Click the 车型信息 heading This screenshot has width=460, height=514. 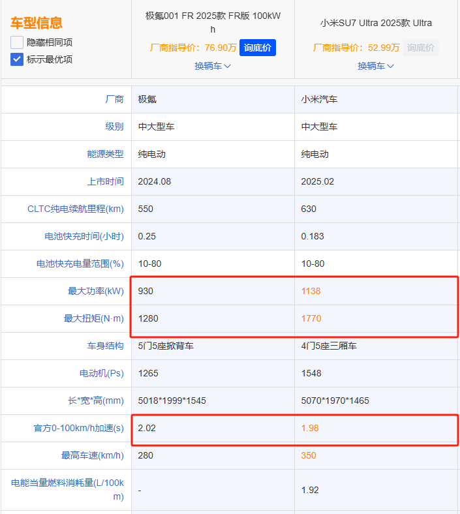37,23
